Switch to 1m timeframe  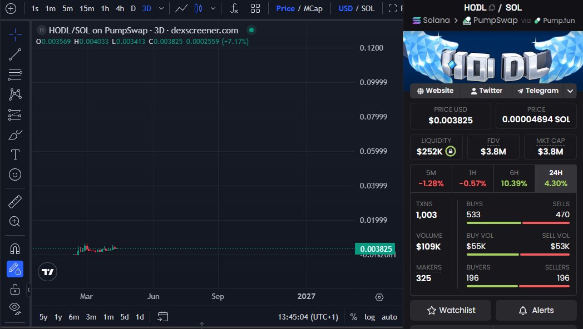pyautogui.click(x=50, y=8)
